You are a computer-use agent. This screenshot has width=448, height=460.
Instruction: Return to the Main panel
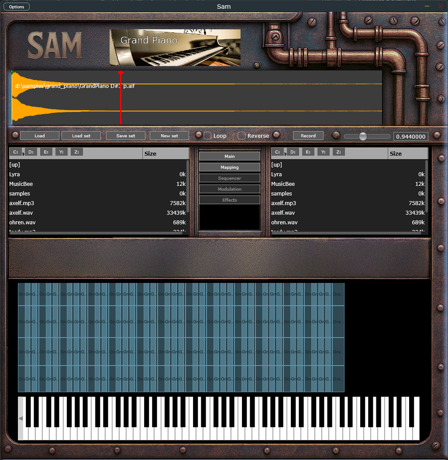point(229,156)
